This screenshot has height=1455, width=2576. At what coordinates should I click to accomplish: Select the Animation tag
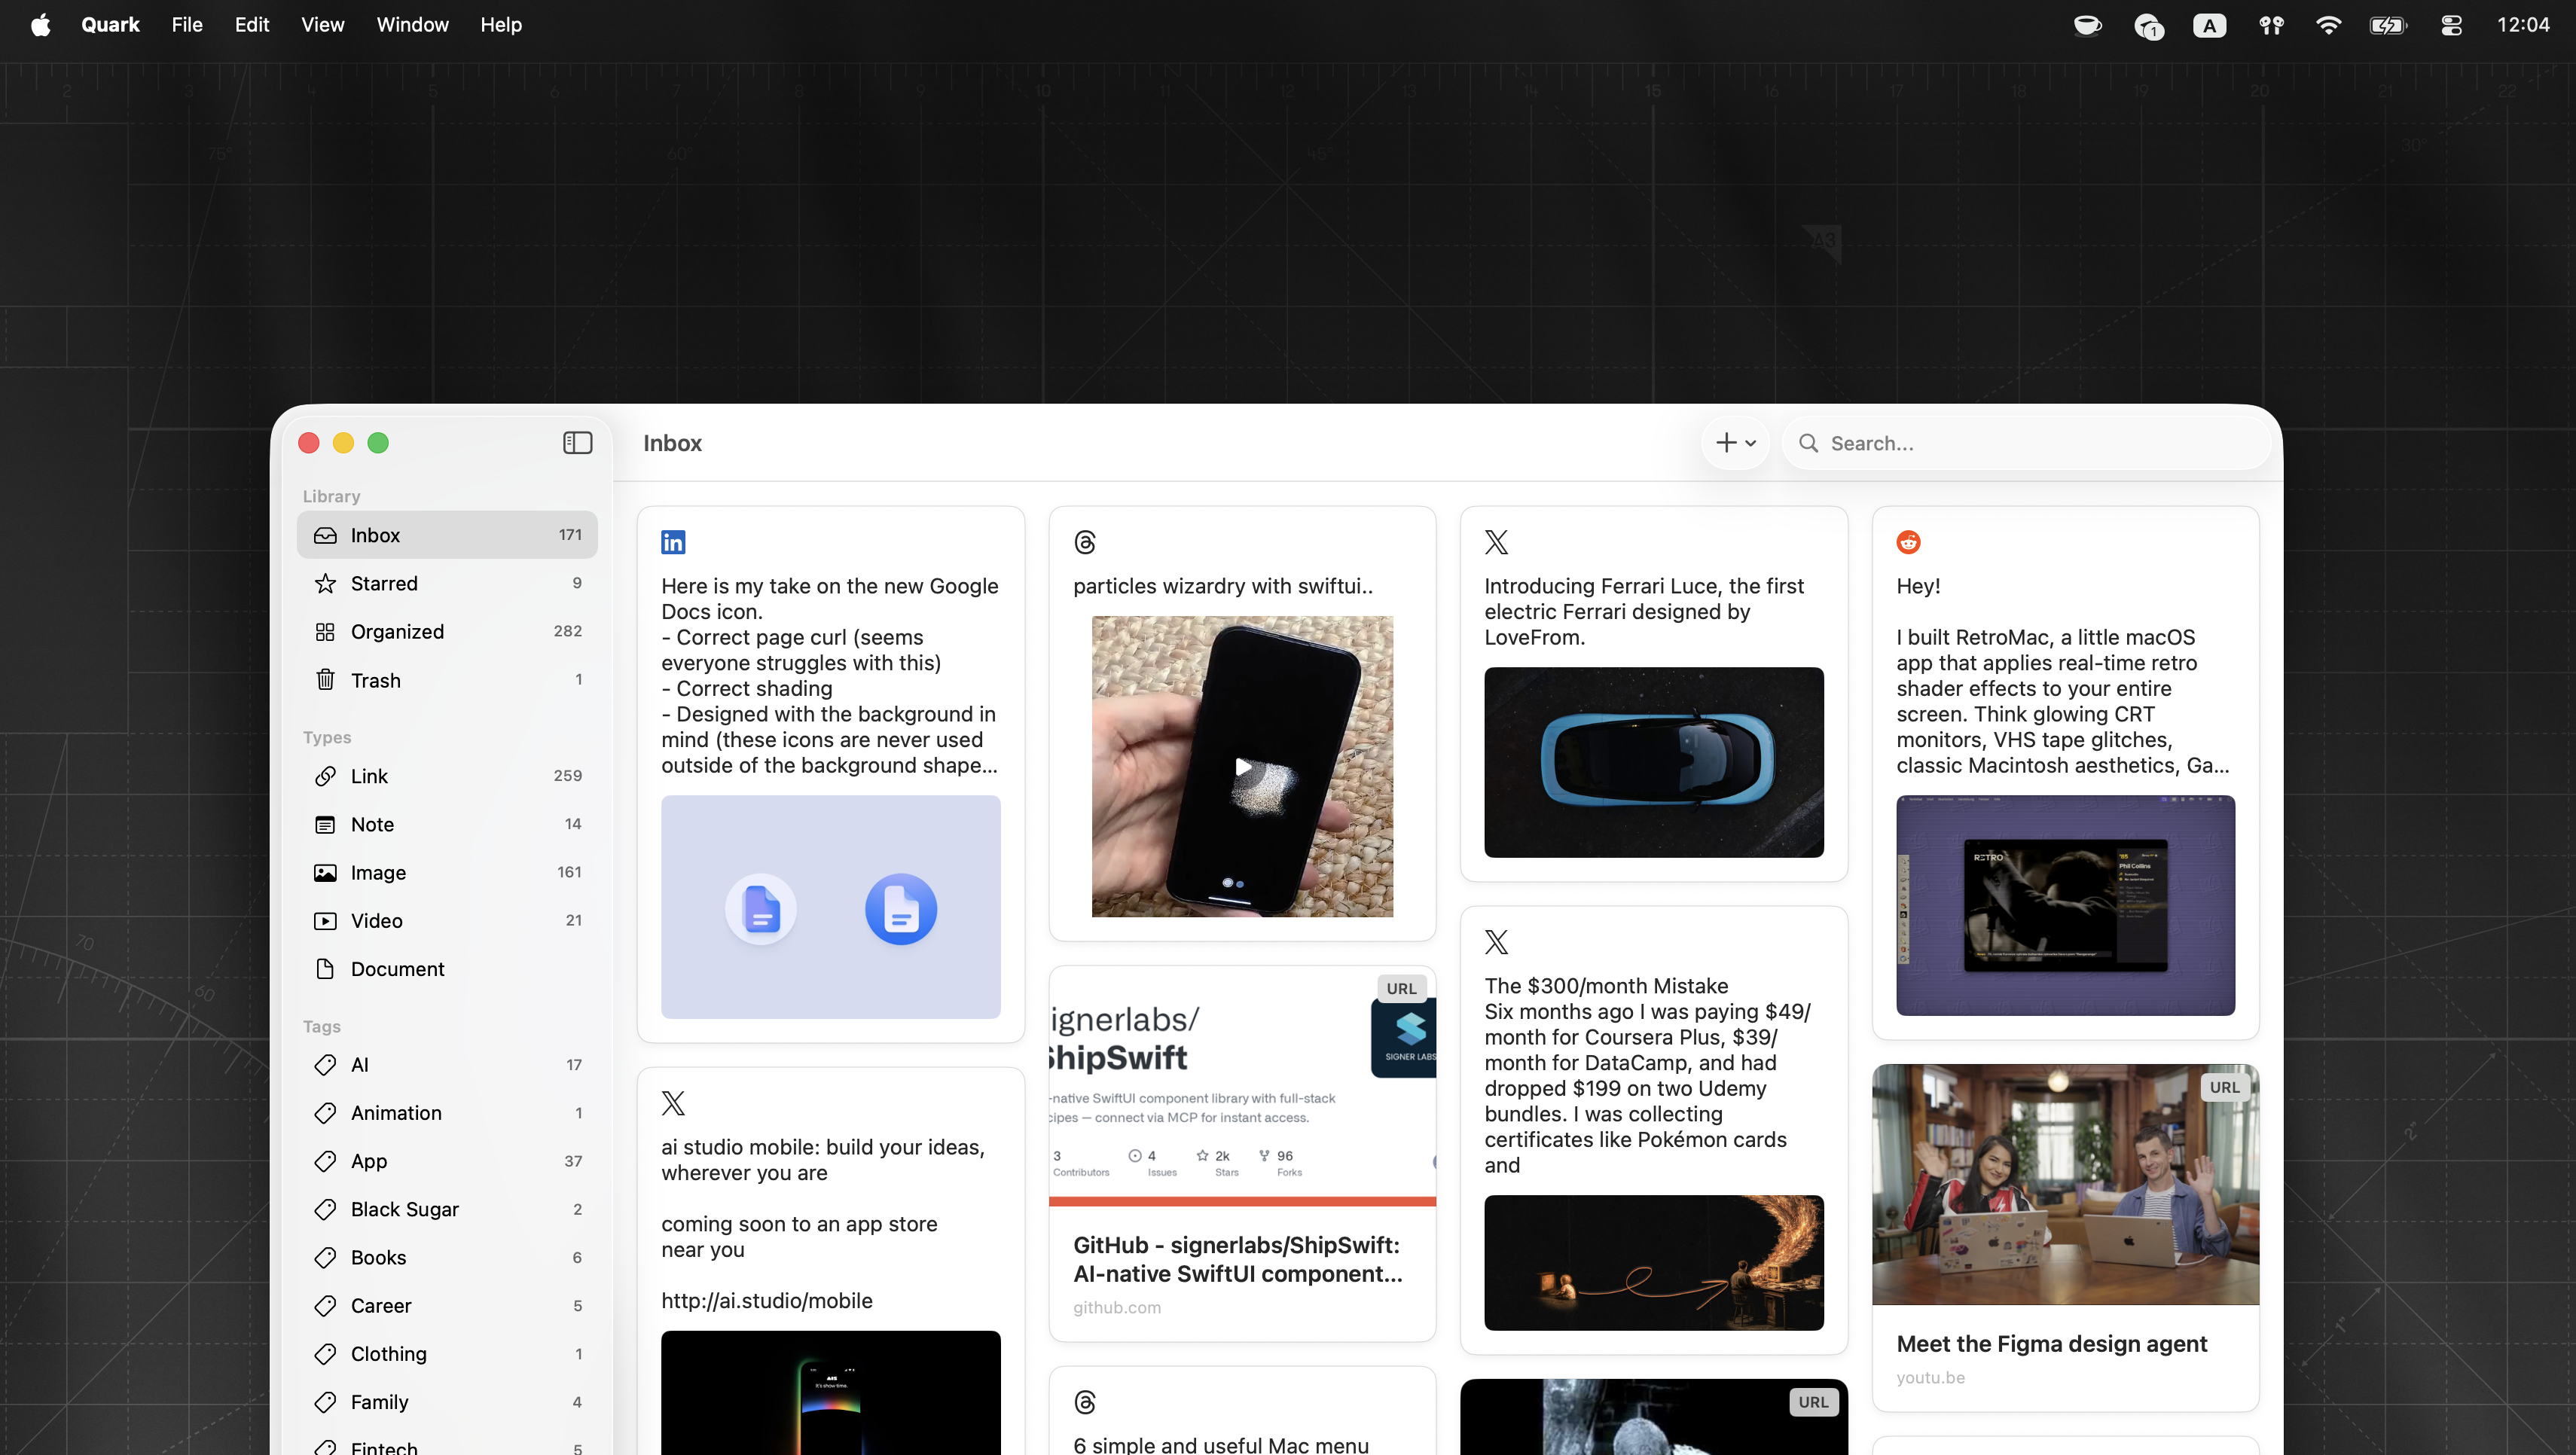447,1113
